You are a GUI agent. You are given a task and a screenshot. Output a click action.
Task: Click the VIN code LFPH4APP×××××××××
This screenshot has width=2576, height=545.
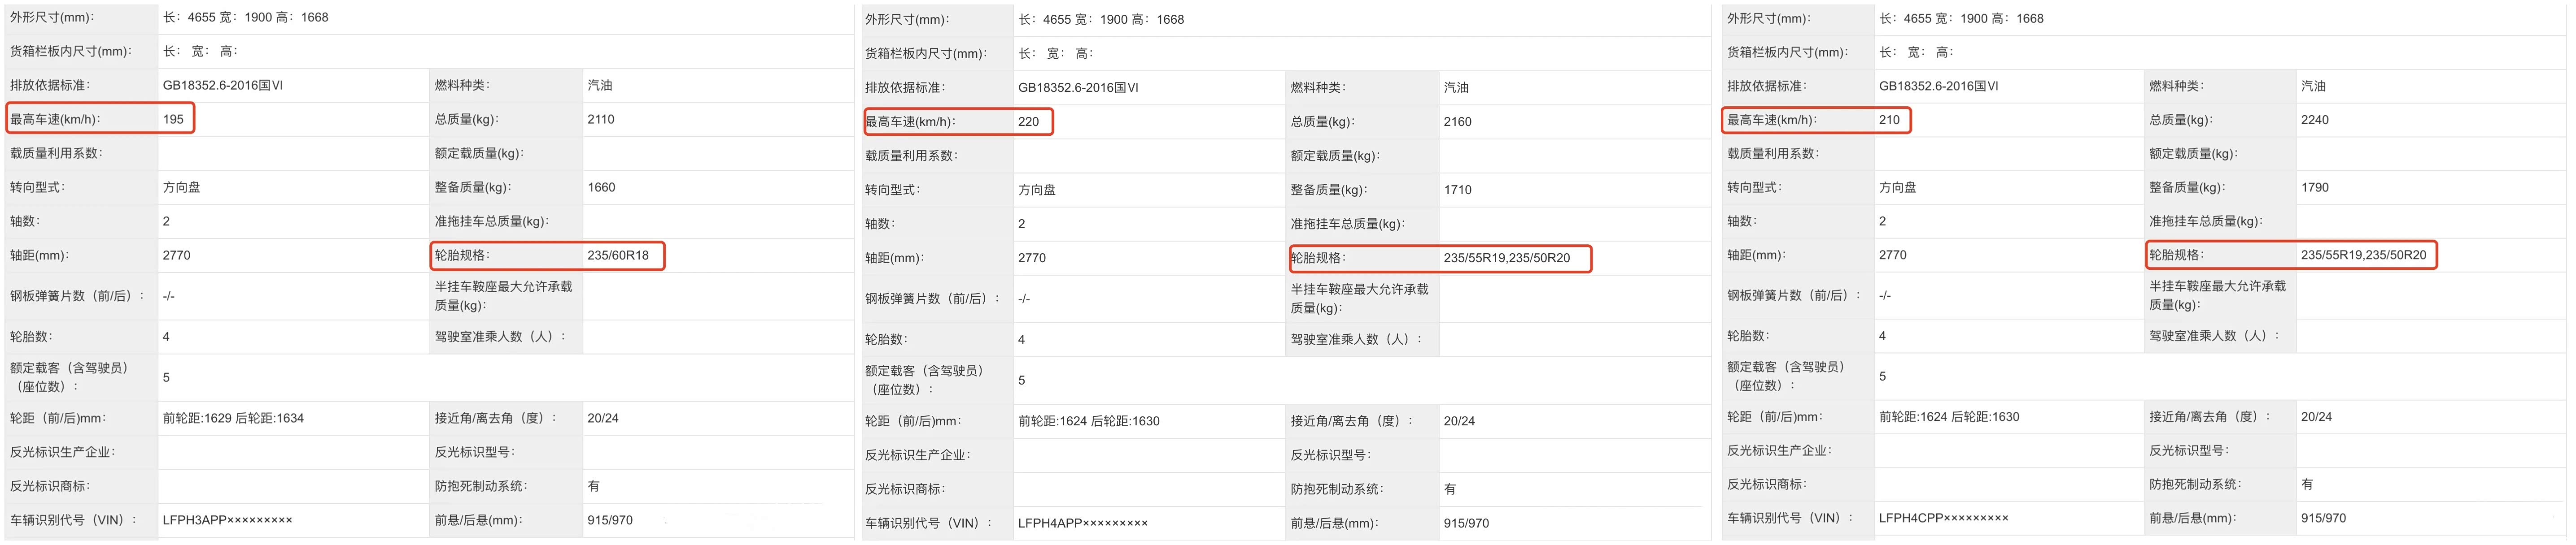click(x=1083, y=523)
